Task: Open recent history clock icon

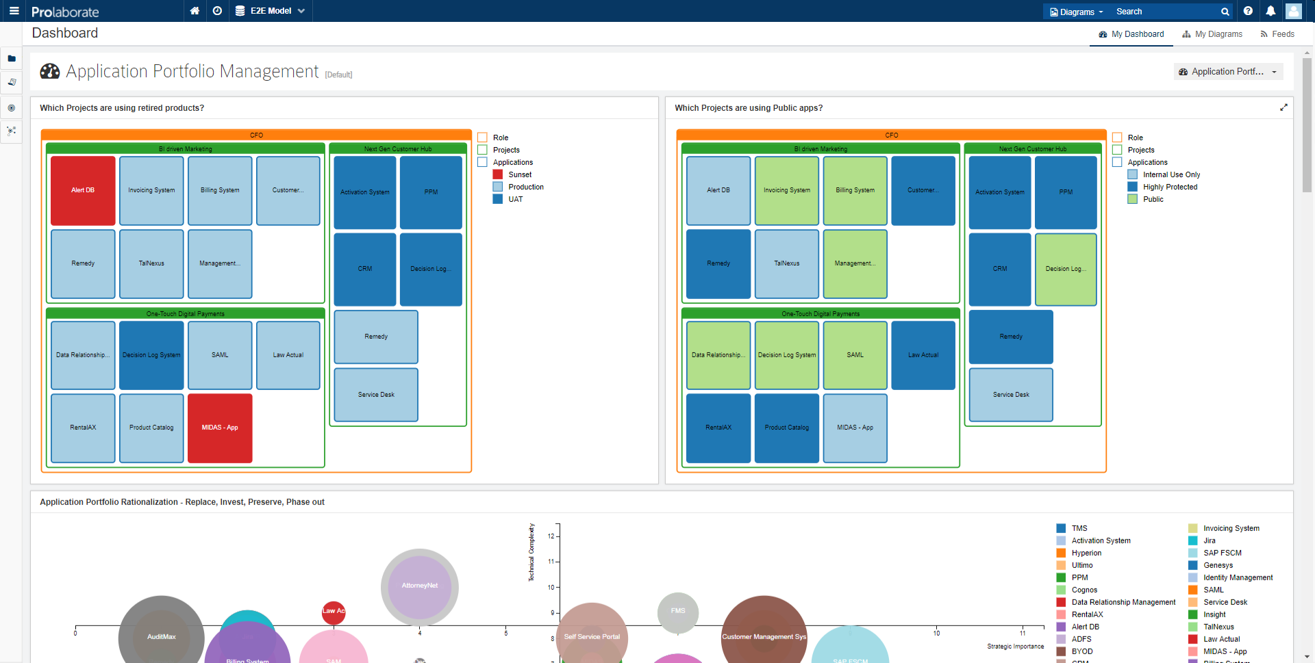Action: (x=217, y=11)
